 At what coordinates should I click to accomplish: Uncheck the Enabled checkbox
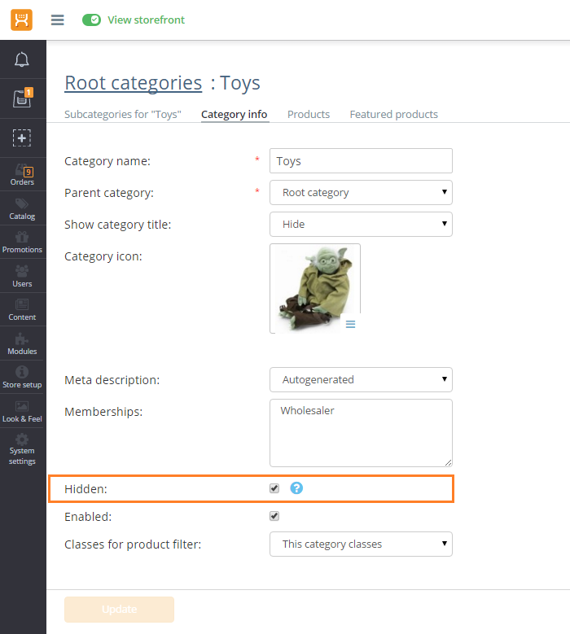[274, 516]
